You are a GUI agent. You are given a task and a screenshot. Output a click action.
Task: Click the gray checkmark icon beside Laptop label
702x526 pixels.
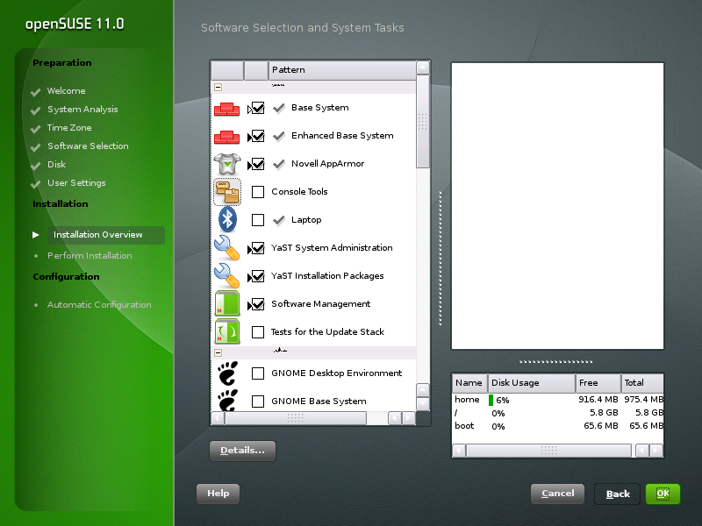[x=279, y=220]
